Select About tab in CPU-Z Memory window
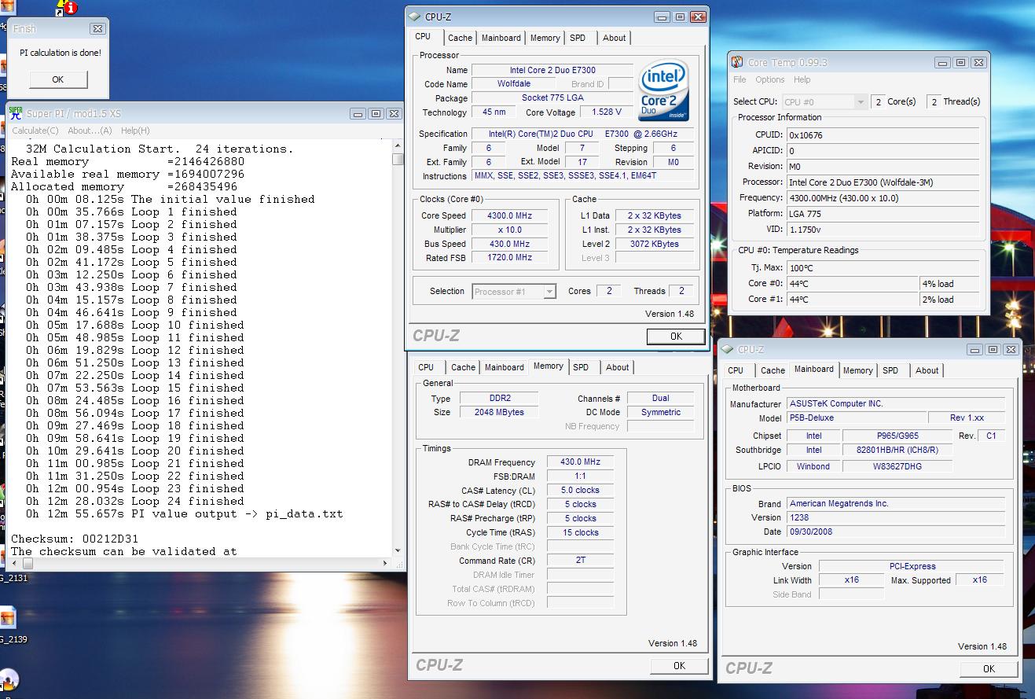1035x699 pixels. click(618, 367)
